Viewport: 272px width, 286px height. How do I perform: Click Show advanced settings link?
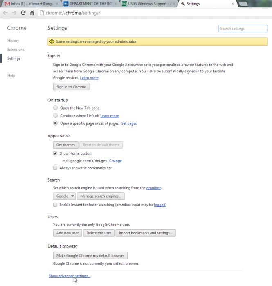70,276
